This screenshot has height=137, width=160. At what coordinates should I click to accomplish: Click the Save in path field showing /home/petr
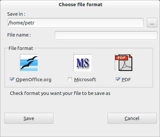pos(75,23)
